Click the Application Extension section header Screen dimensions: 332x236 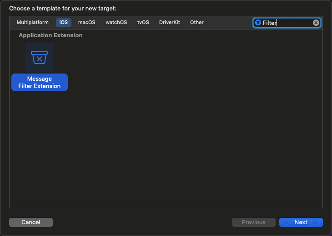point(50,35)
